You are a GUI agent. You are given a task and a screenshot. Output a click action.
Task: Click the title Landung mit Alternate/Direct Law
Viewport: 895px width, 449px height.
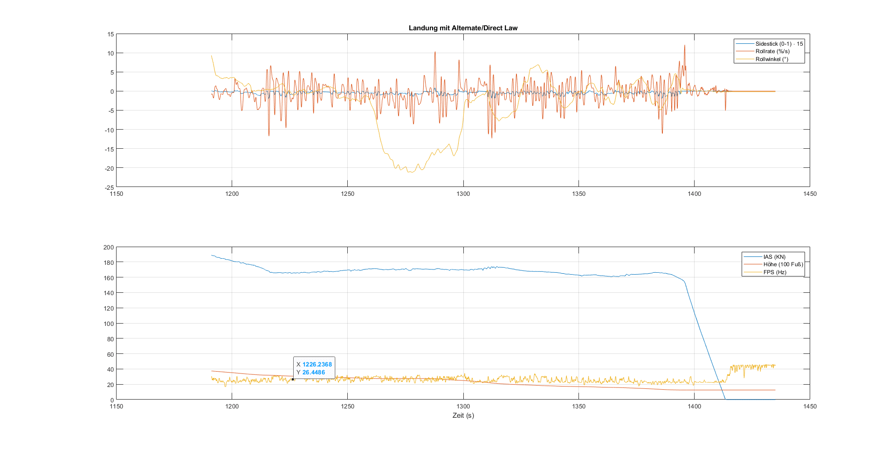pos(463,28)
